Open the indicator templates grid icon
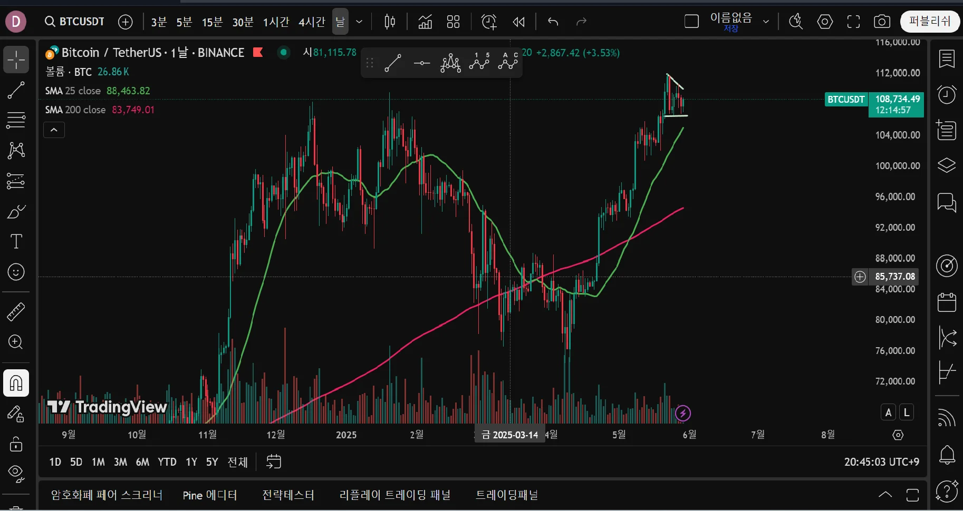Screen dimensions: 963x511 [x=453, y=22]
